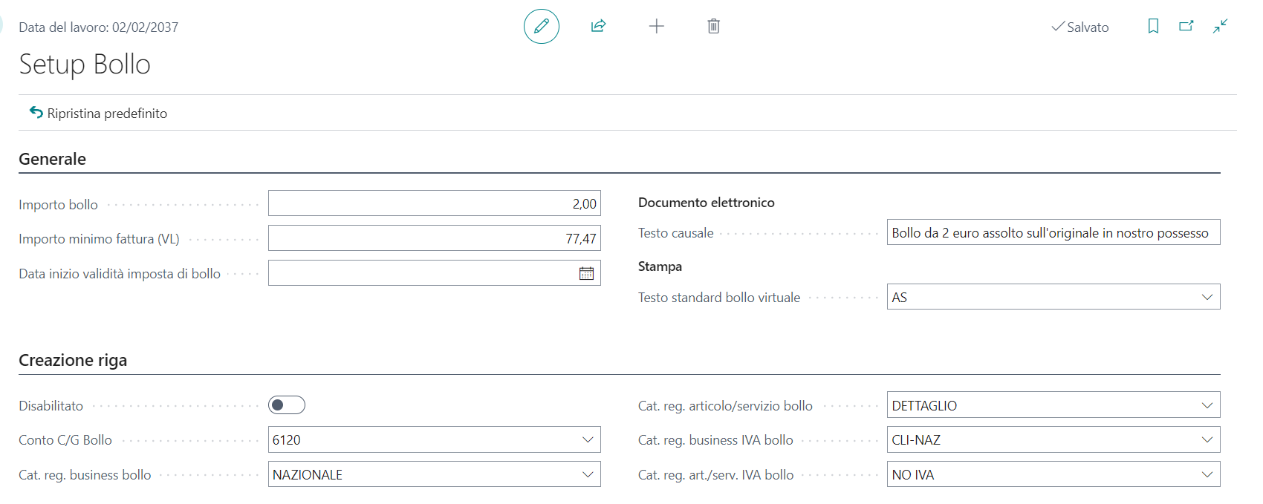This screenshot has height=504, width=1263.
Task: Open Conto C/G Bollo dropdown arrow
Action: (x=588, y=439)
